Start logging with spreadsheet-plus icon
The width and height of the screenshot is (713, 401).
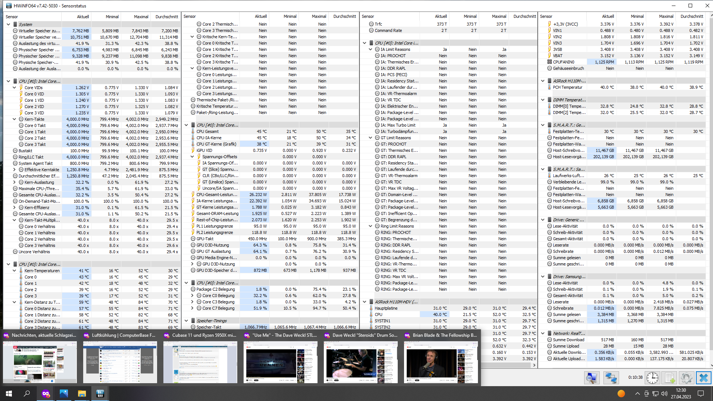pyautogui.click(x=670, y=378)
